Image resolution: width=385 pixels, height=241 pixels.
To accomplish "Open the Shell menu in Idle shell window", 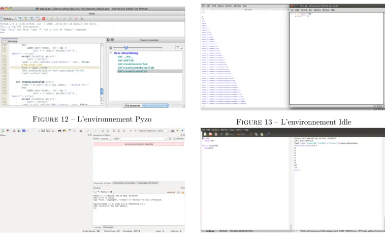I will pos(214,6).
